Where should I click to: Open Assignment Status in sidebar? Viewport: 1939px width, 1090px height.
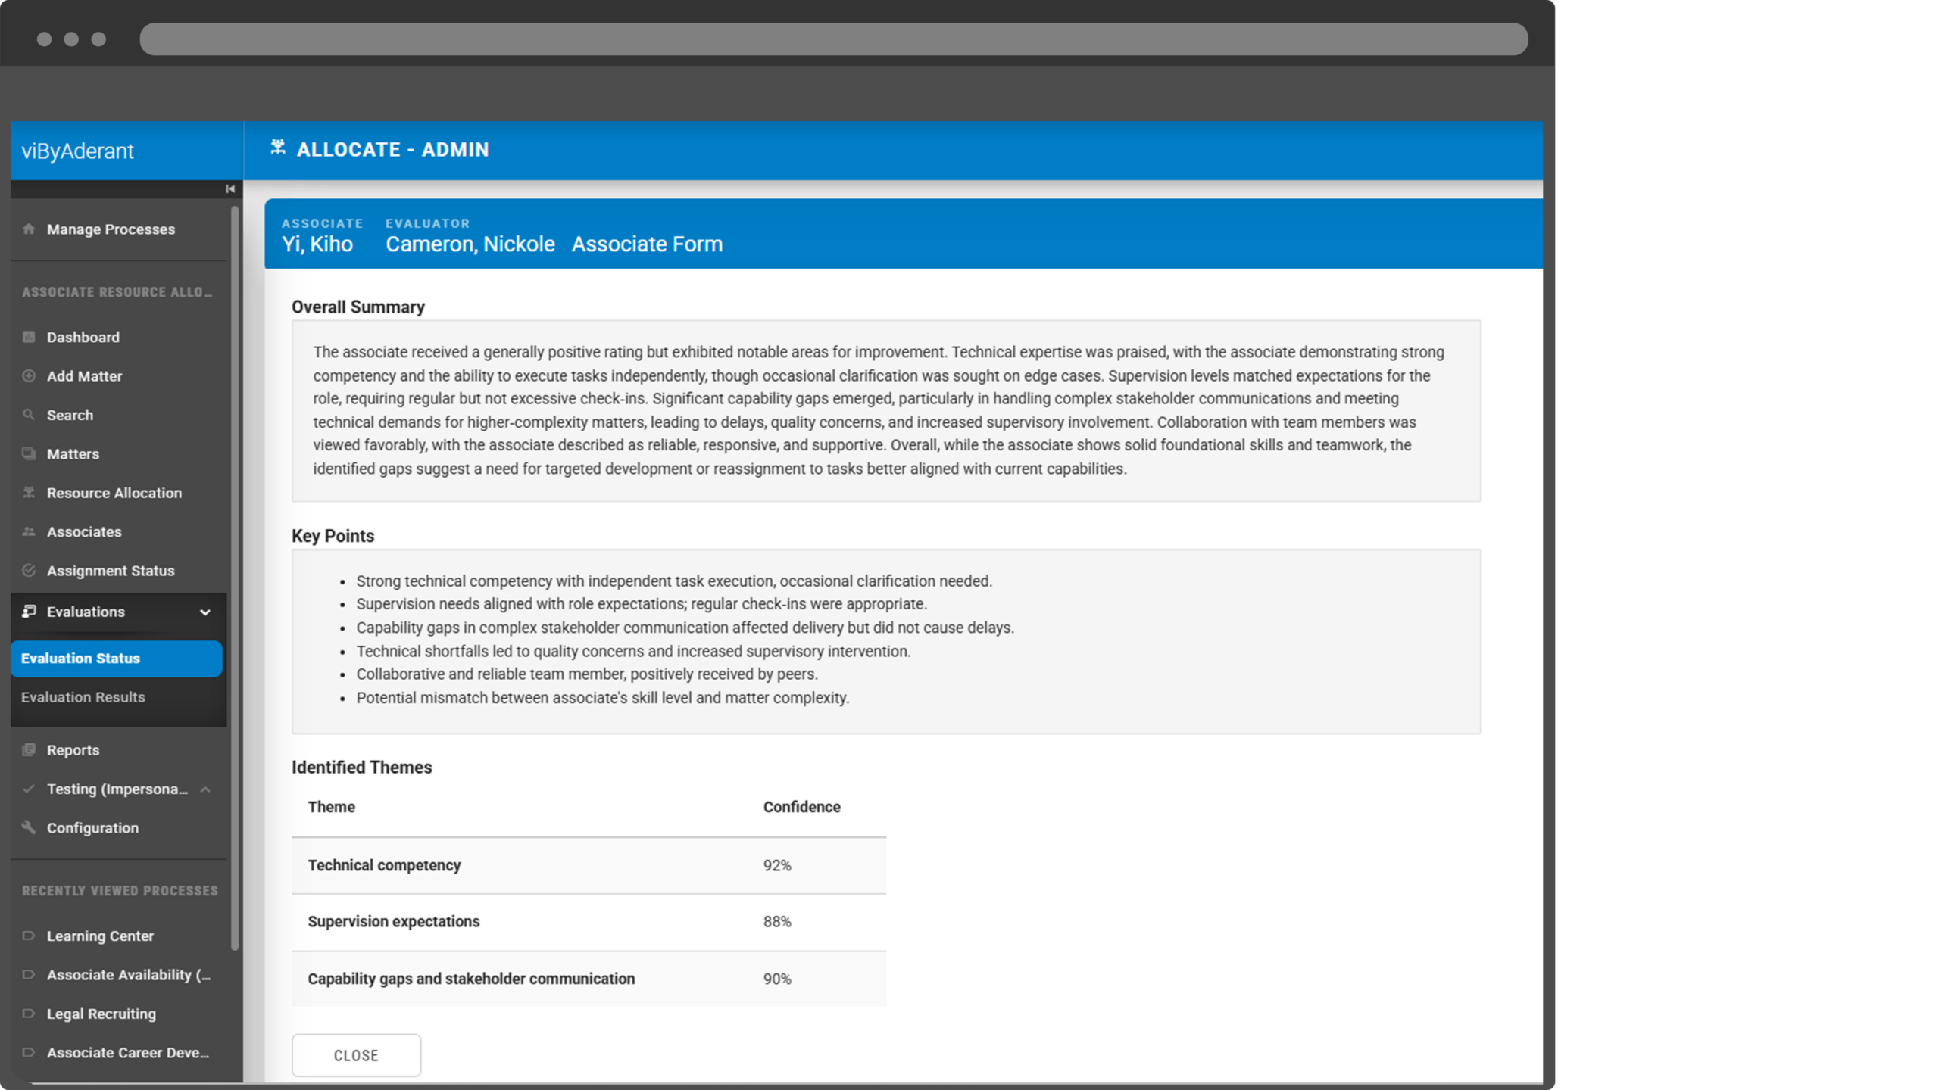[111, 571]
